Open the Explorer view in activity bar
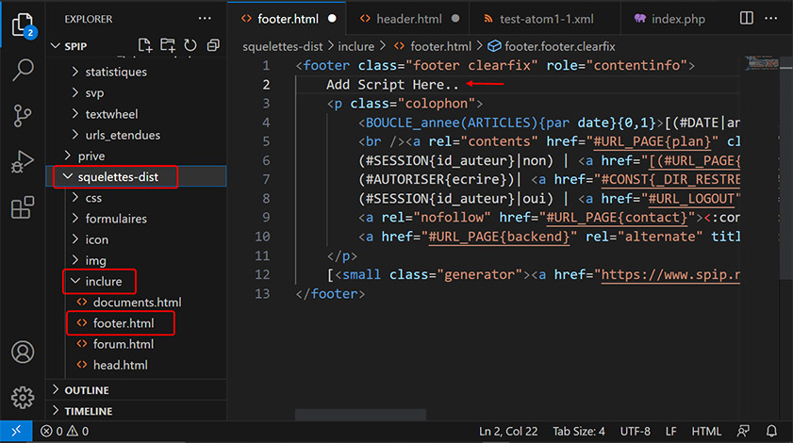Image resolution: width=793 pixels, height=443 pixels. pos(23,25)
